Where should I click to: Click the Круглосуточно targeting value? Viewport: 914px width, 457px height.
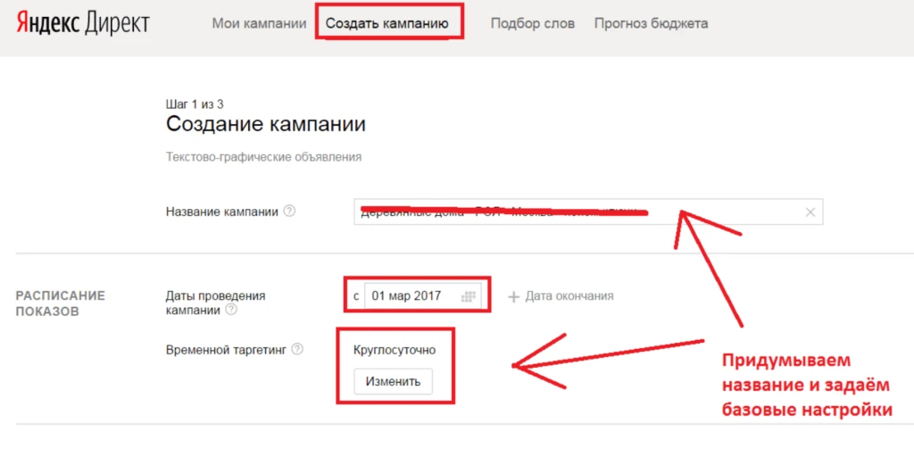click(x=395, y=350)
